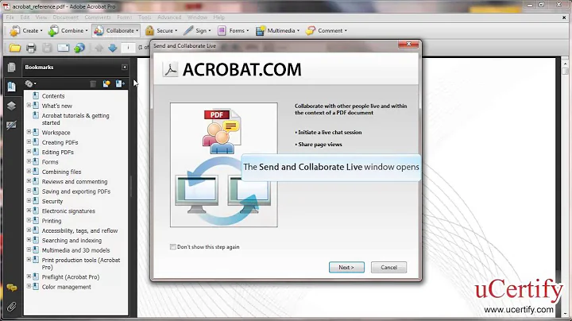Click the upload globe icon
572x321 pixels.
click(x=79, y=48)
